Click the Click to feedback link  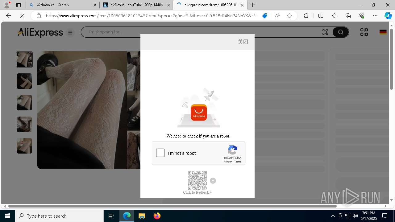point(197,192)
